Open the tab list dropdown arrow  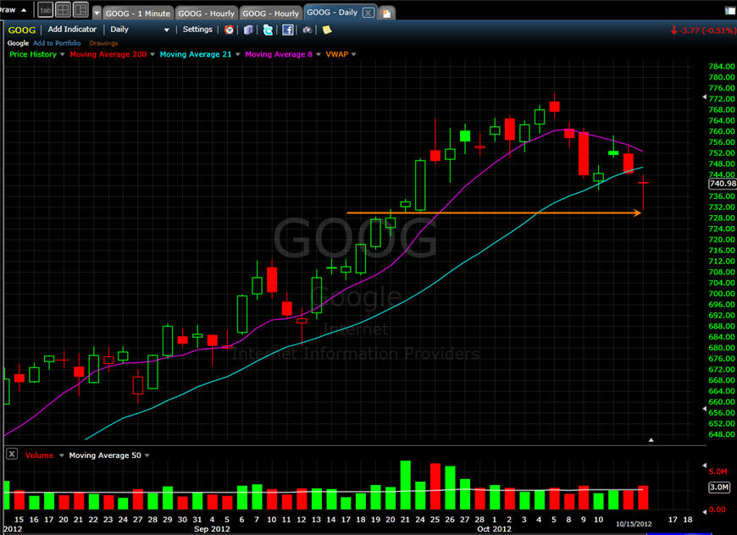[x=97, y=13]
